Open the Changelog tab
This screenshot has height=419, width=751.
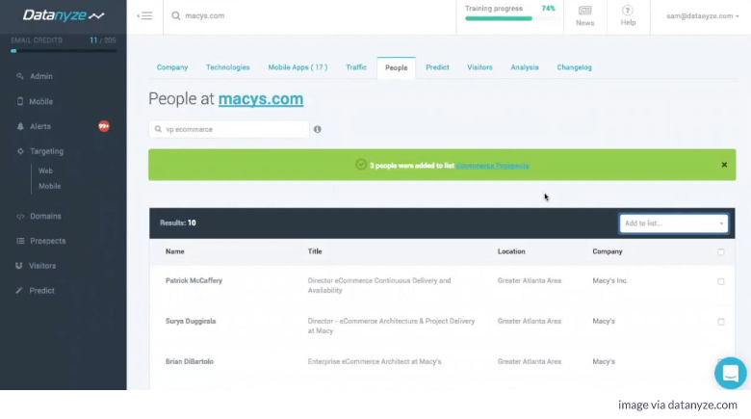tap(574, 67)
